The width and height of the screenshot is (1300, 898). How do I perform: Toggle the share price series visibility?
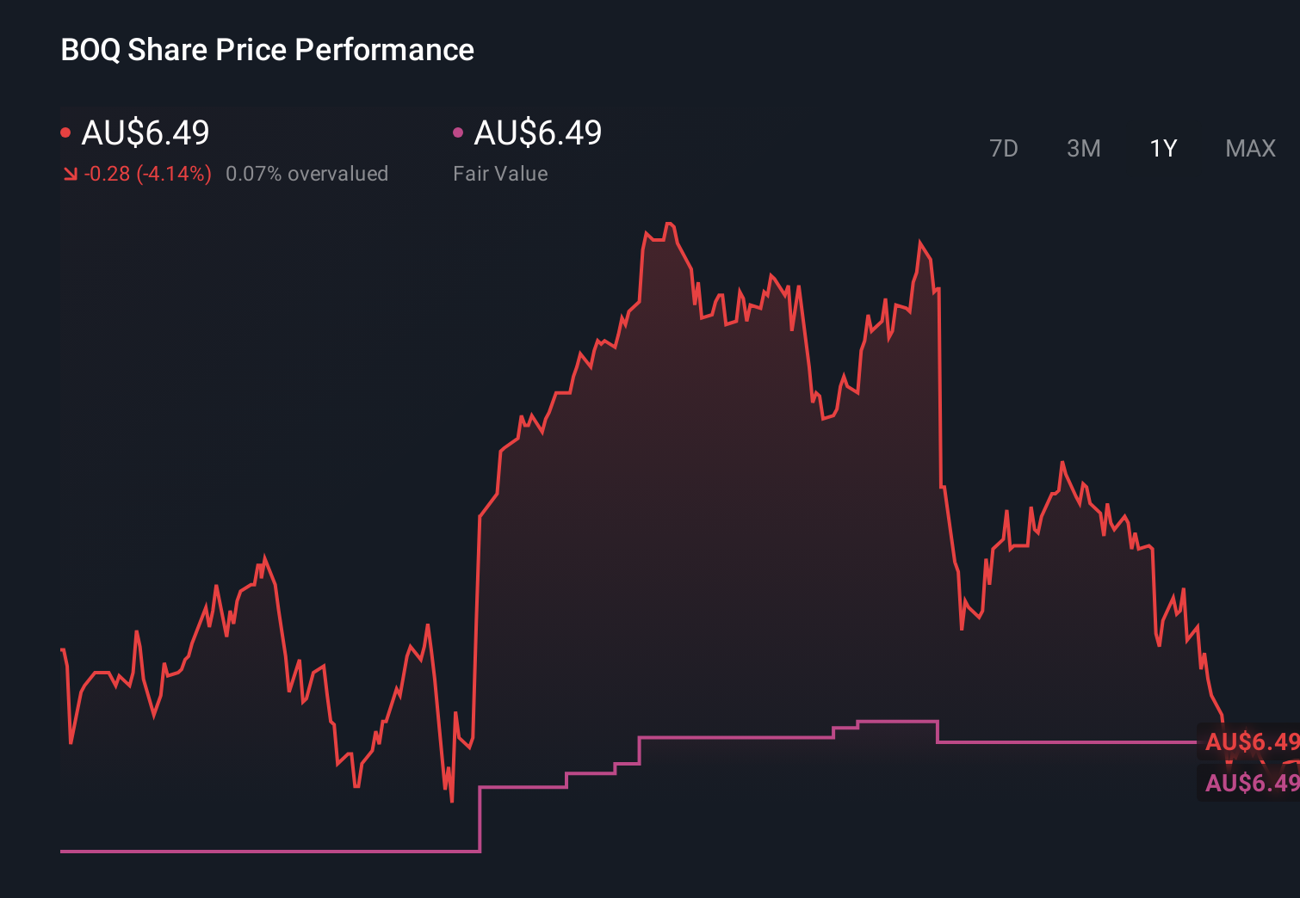pos(143,131)
